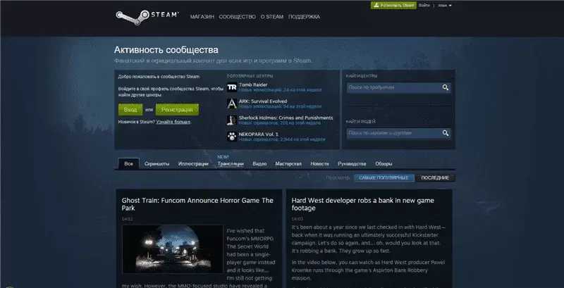Image resolution: width=564 pixels, height=288 pixels.
Task: Click the green Install Steam button
Action: tap(393, 6)
